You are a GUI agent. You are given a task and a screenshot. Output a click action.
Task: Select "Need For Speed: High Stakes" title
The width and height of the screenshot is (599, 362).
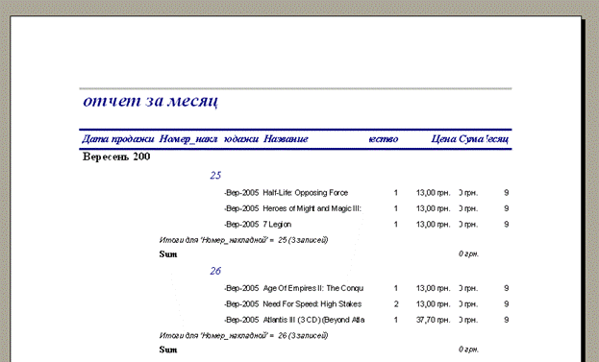312,304
